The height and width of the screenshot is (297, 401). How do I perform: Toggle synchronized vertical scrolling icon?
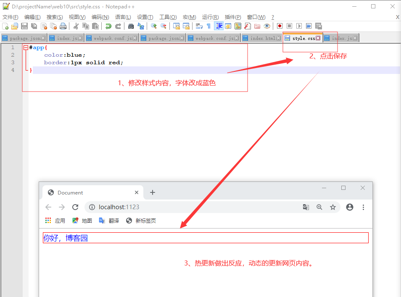177,26
